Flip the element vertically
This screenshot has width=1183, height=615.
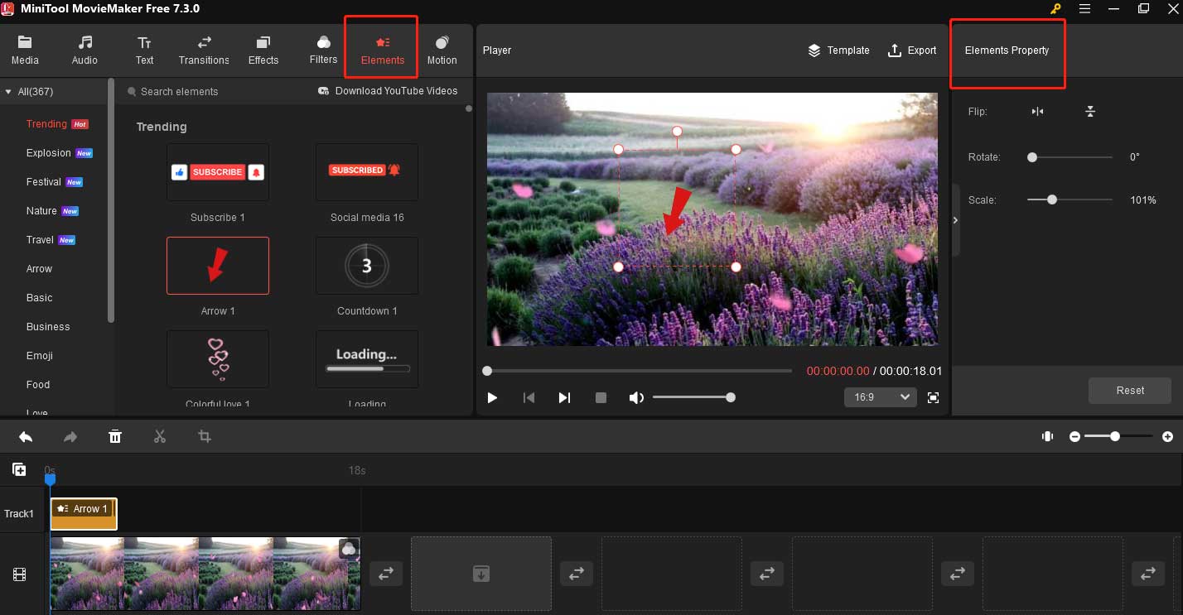point(1090,112)
